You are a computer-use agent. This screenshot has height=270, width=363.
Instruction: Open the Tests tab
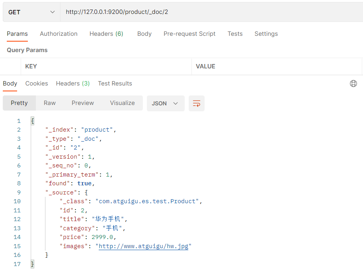click(235, 34)
